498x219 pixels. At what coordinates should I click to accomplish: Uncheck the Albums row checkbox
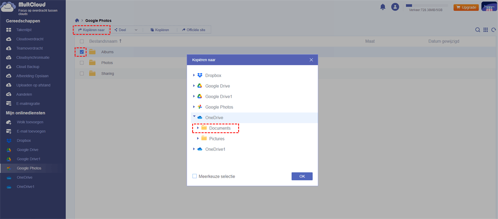click(82, 52)
